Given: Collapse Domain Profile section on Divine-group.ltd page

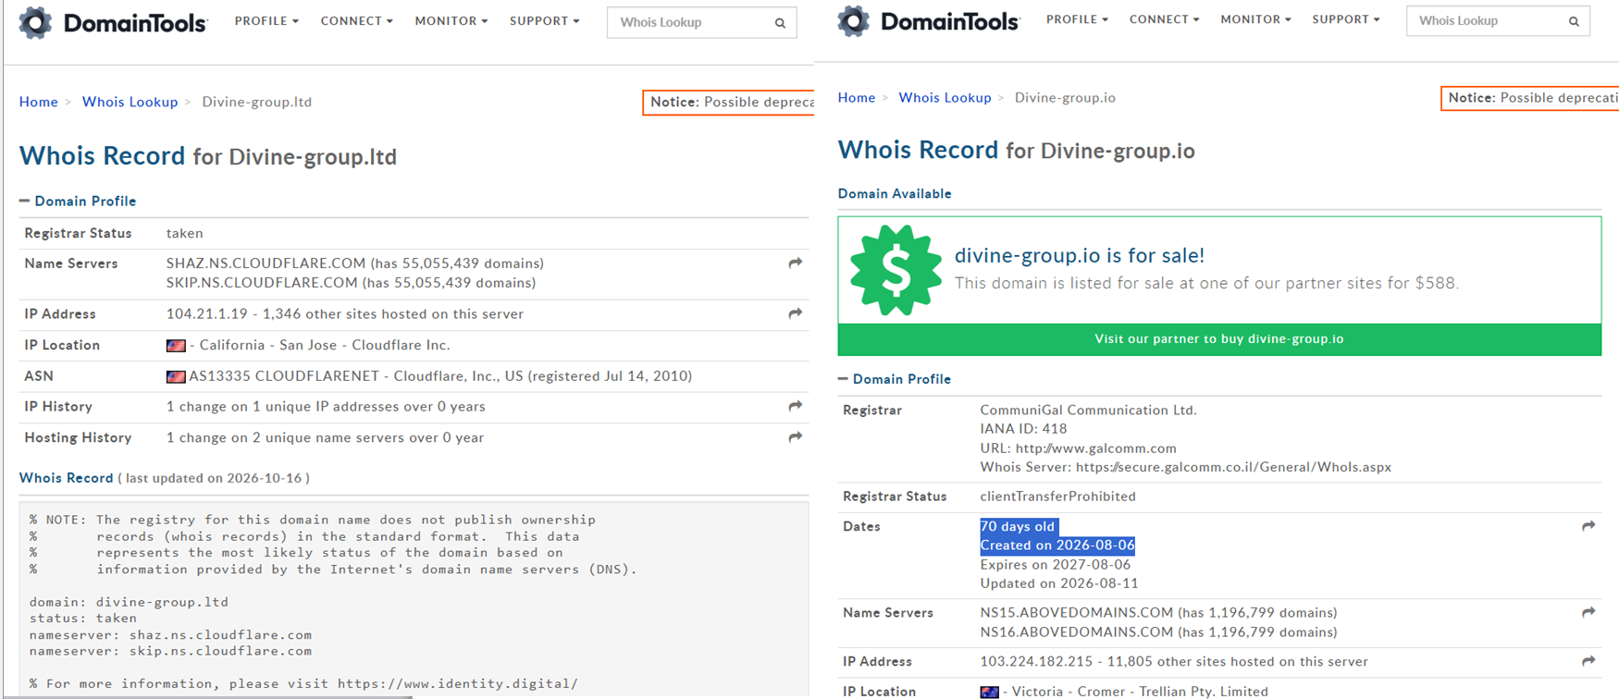Looking at the screenshot, I should tap(78, 201).
